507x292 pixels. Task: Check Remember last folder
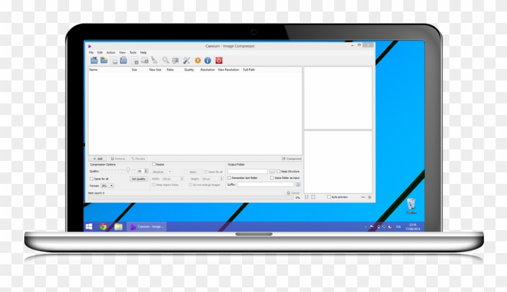[x=229, y=178]
